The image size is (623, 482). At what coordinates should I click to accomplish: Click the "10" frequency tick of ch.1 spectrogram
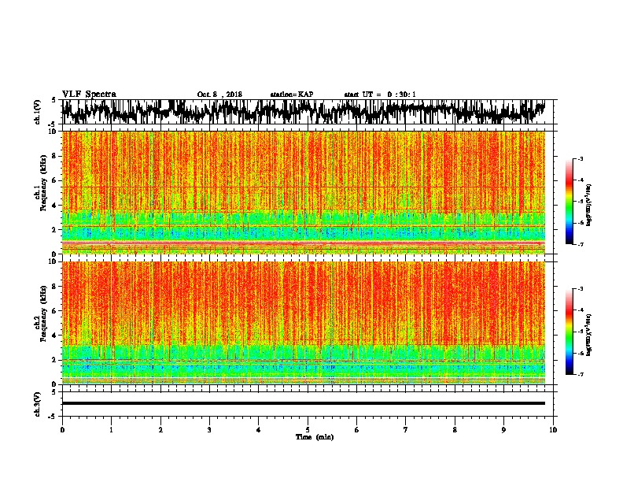click(x=52, y=132)
